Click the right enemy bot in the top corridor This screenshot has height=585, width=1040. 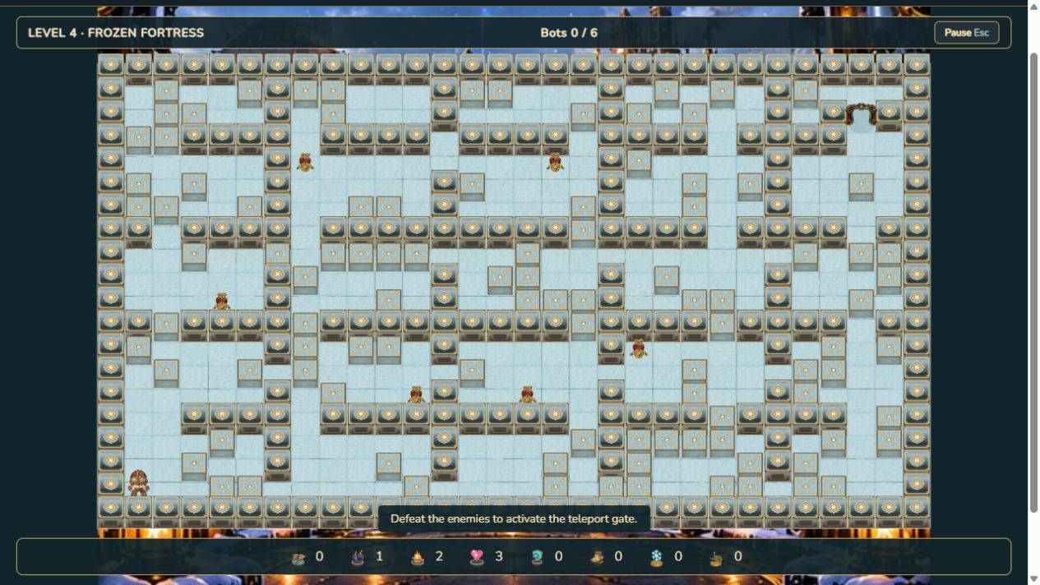coord(555,162)
